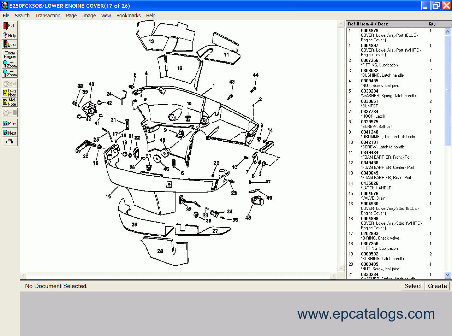Image resolution: width=452 pixels, height=336 pixels.
Task: Zoom in with the plus Zoom icon
Action: (10, 64)
